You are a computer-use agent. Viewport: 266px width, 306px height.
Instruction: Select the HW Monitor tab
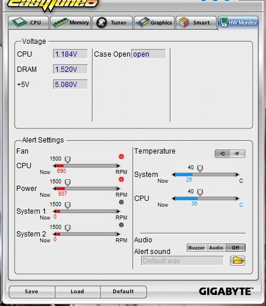coord(239,23)
